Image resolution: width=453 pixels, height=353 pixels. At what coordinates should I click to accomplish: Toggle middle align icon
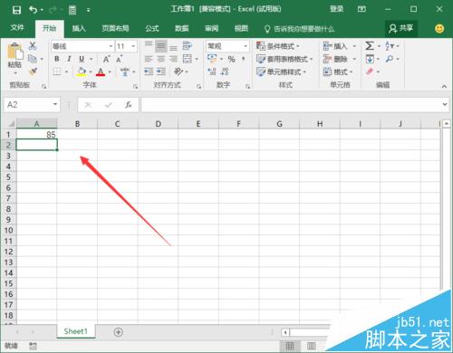click(x=161, y=46)
